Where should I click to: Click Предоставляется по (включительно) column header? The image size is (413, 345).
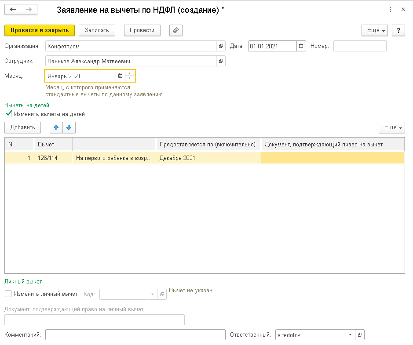208,144
